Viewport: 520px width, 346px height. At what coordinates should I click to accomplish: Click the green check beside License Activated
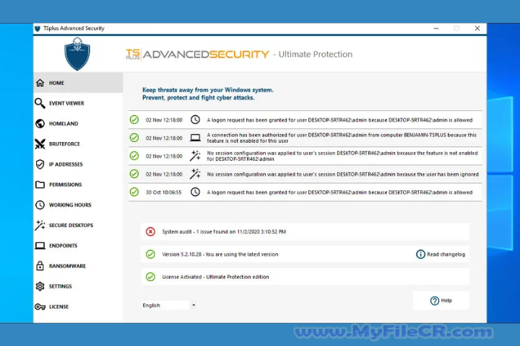coord(150,277)
